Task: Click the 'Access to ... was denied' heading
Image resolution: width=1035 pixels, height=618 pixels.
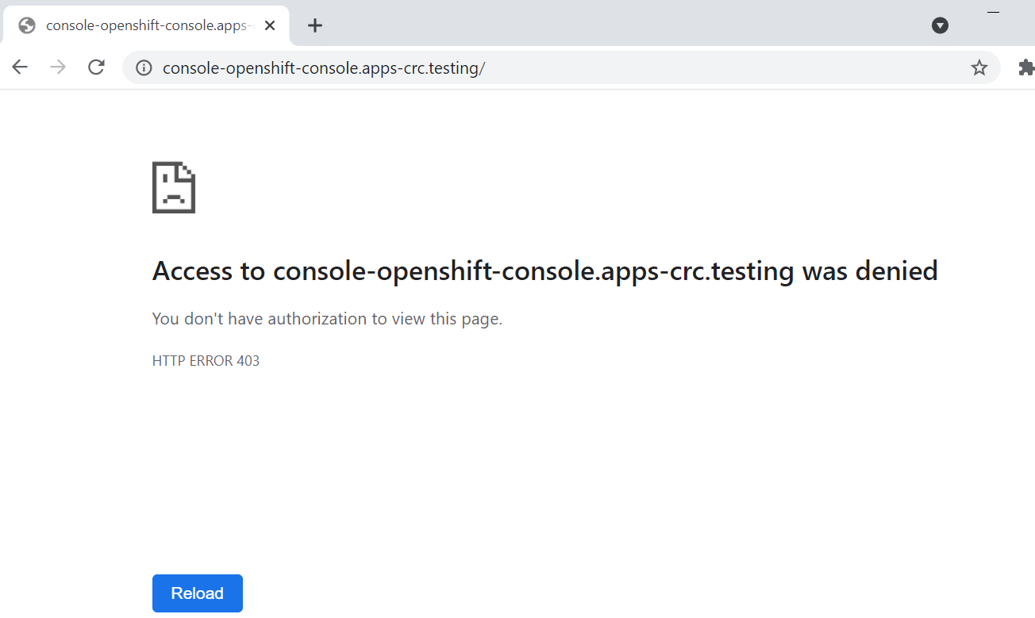Action: coord(544,271)
